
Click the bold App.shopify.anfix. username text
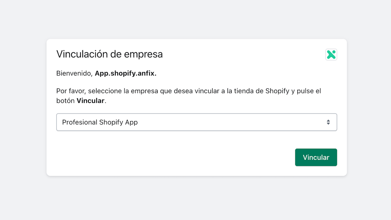coord(126,73)
